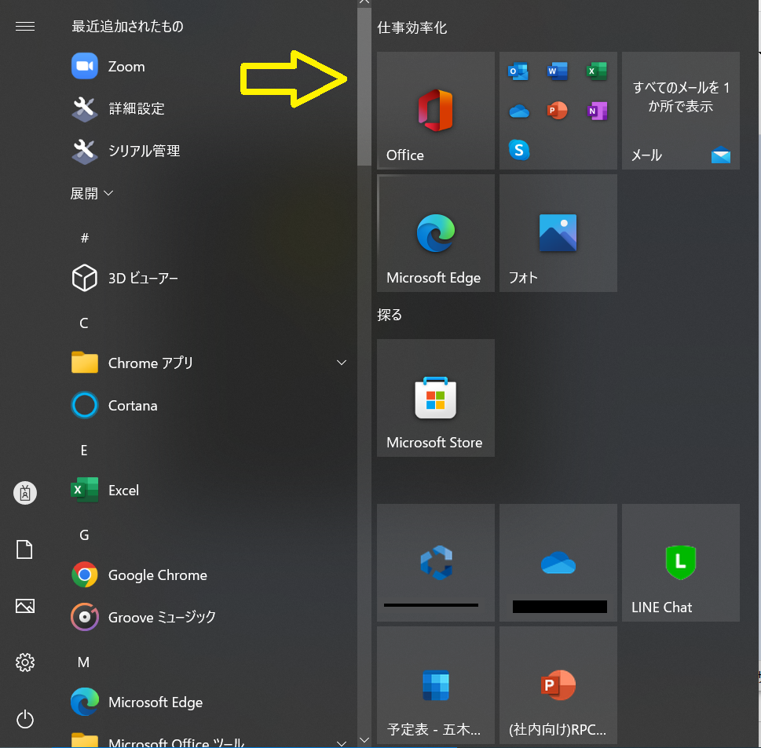Click the 探る group heading
The width and height of the screenshot is (761, 748).
[x=390, y=315]
